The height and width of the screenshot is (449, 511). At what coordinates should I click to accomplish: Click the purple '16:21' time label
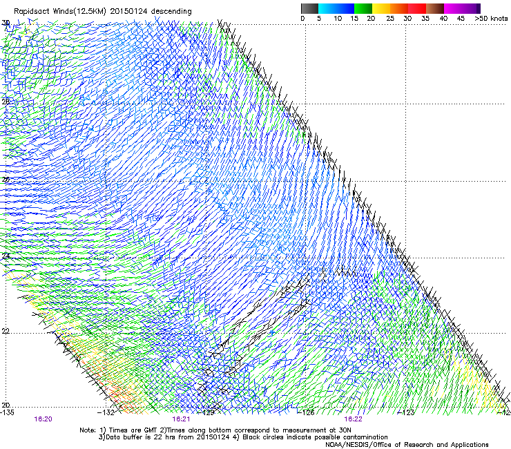(181, 419)
